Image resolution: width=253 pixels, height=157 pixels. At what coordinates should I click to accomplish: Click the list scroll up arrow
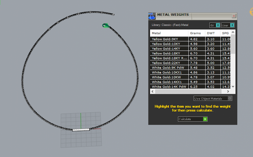click(x=233, y=32)
